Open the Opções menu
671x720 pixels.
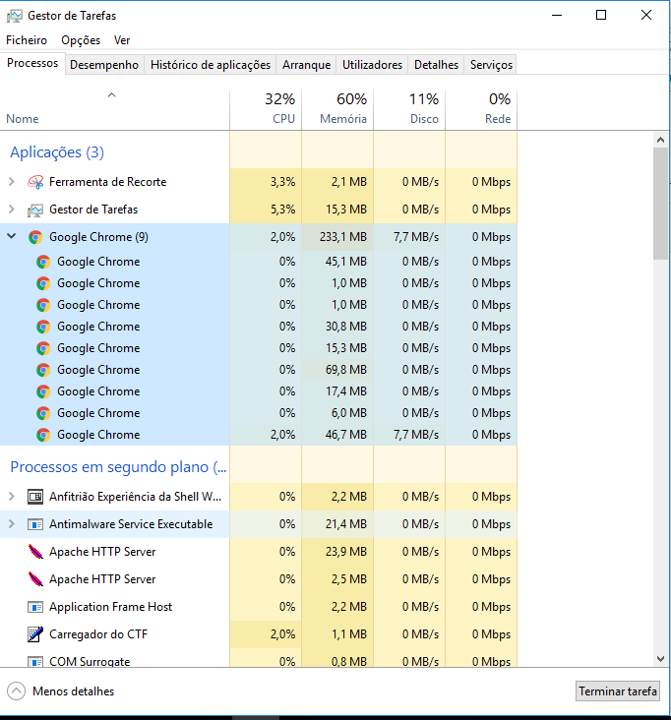pyautogui.click(x=81, y=40)
